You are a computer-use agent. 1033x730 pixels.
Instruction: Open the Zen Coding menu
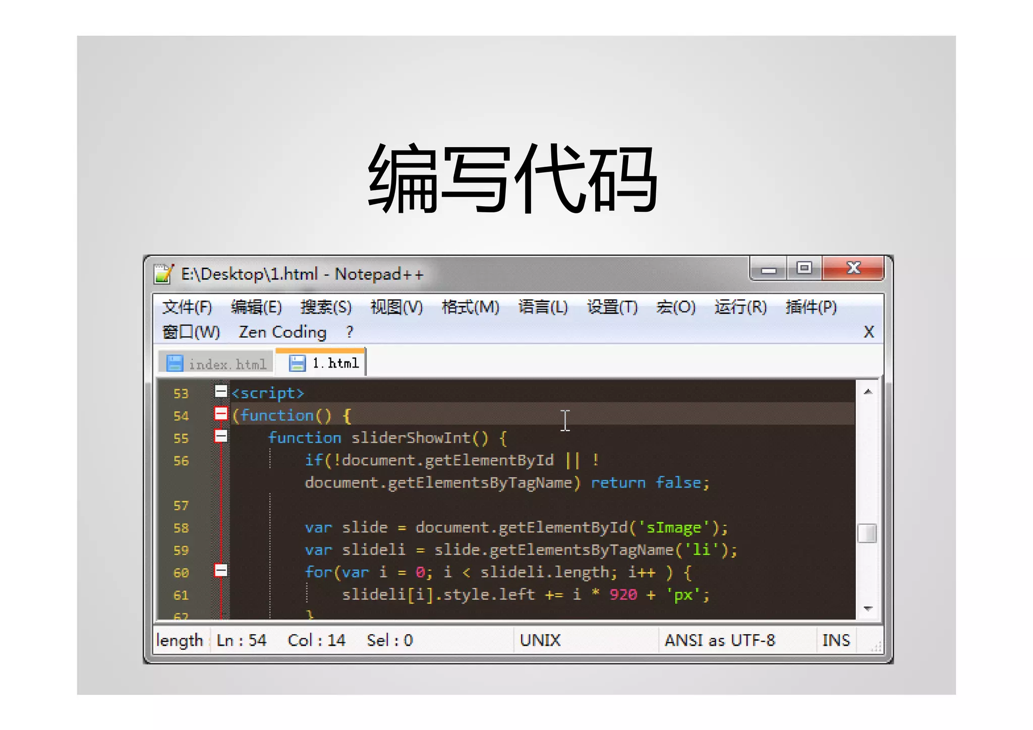(282, 332)
